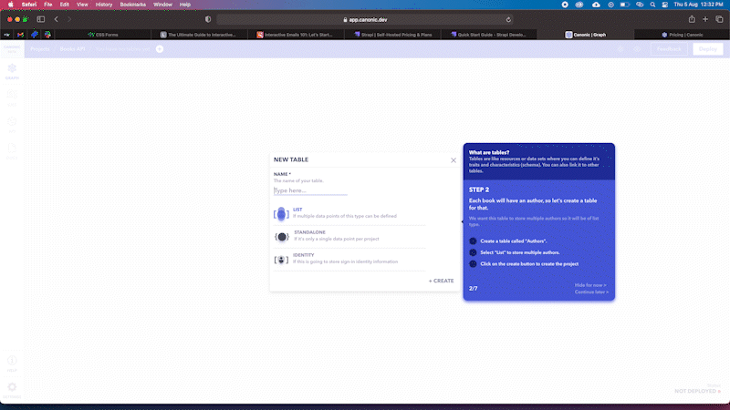730x410 pixels.
Task: Select the Identity table type icon
Action: coord(281,260)
